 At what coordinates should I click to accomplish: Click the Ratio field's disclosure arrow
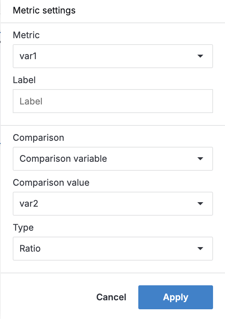[201, 248]
